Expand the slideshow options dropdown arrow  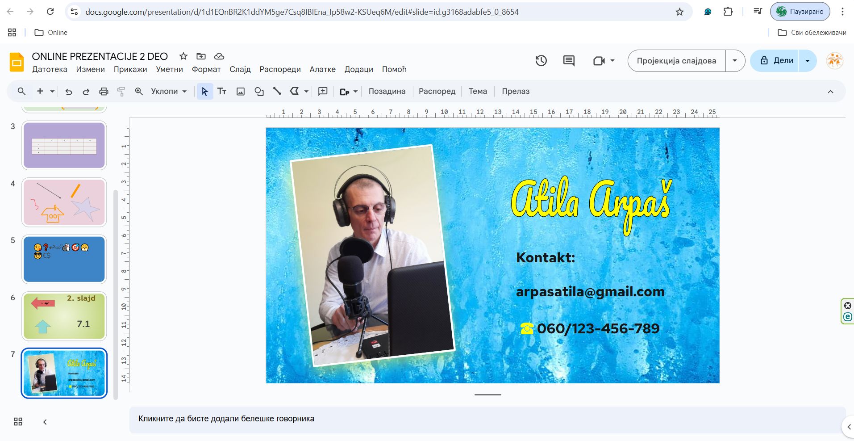point(735,61)
